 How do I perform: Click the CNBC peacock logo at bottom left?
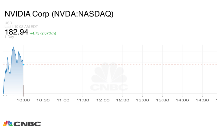(22, 123)
